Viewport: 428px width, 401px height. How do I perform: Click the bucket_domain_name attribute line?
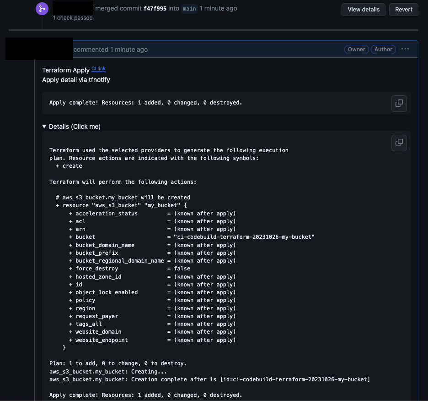(x=152, y=245)
